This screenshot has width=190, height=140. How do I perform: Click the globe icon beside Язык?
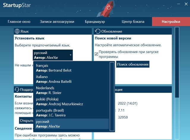(17, 31)
